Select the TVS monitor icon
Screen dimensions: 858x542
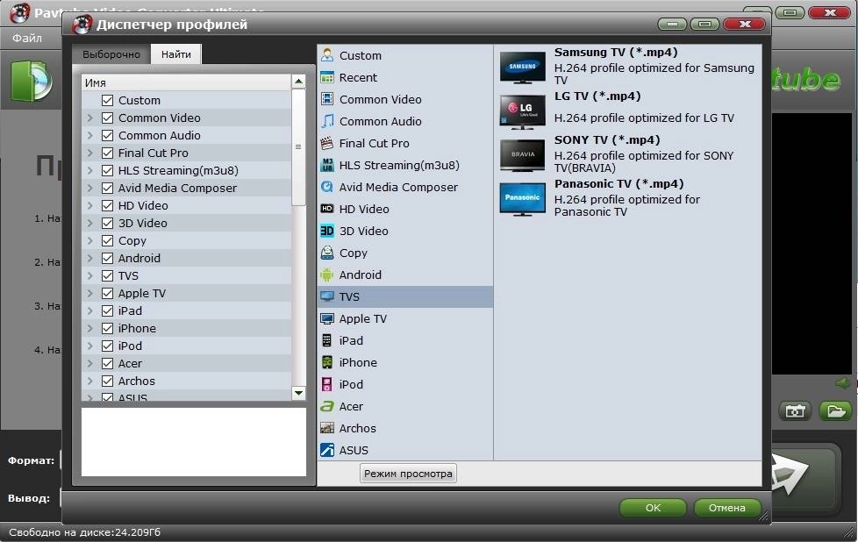coord(327,296)
